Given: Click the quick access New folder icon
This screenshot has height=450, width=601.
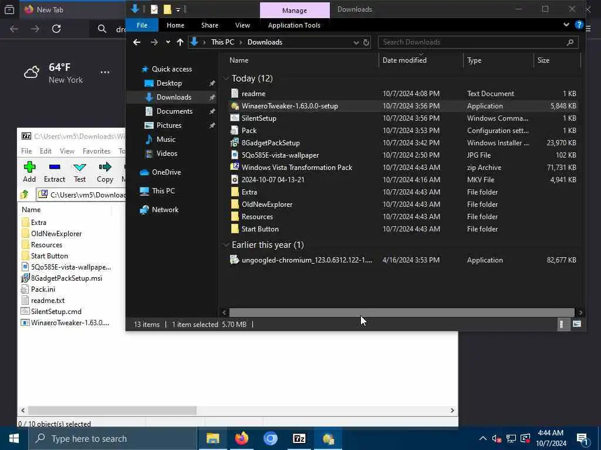Looking at the screenshot, I should click(x=167, y=9).
